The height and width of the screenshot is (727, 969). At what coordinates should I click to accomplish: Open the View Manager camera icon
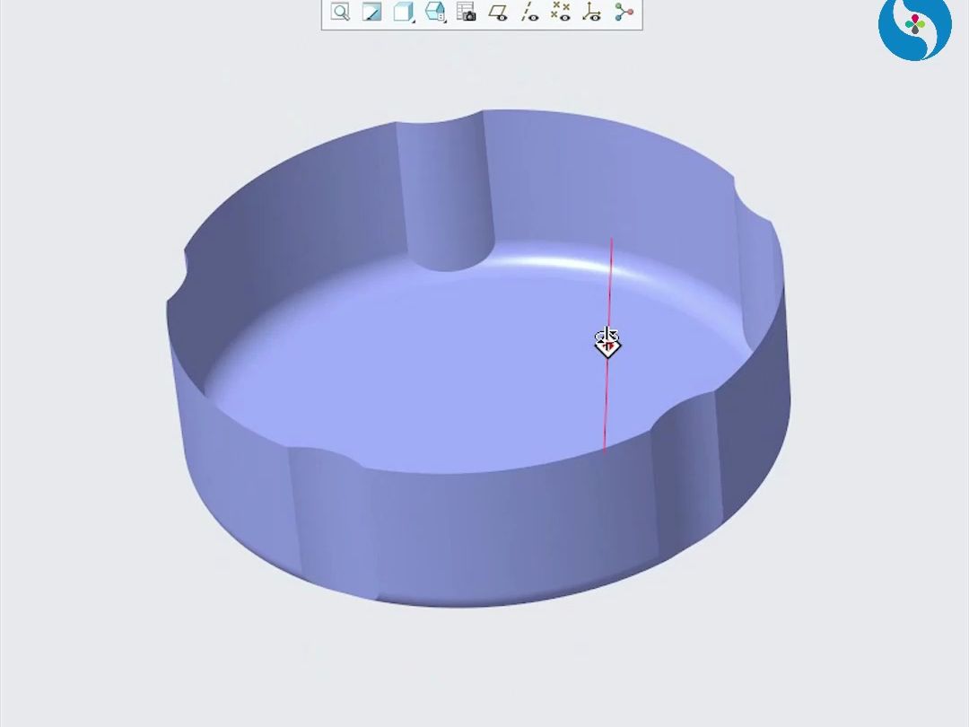(x=466, y=12)
